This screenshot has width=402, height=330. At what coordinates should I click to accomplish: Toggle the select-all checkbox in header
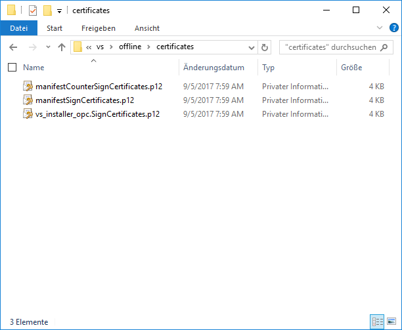point(12,68)
